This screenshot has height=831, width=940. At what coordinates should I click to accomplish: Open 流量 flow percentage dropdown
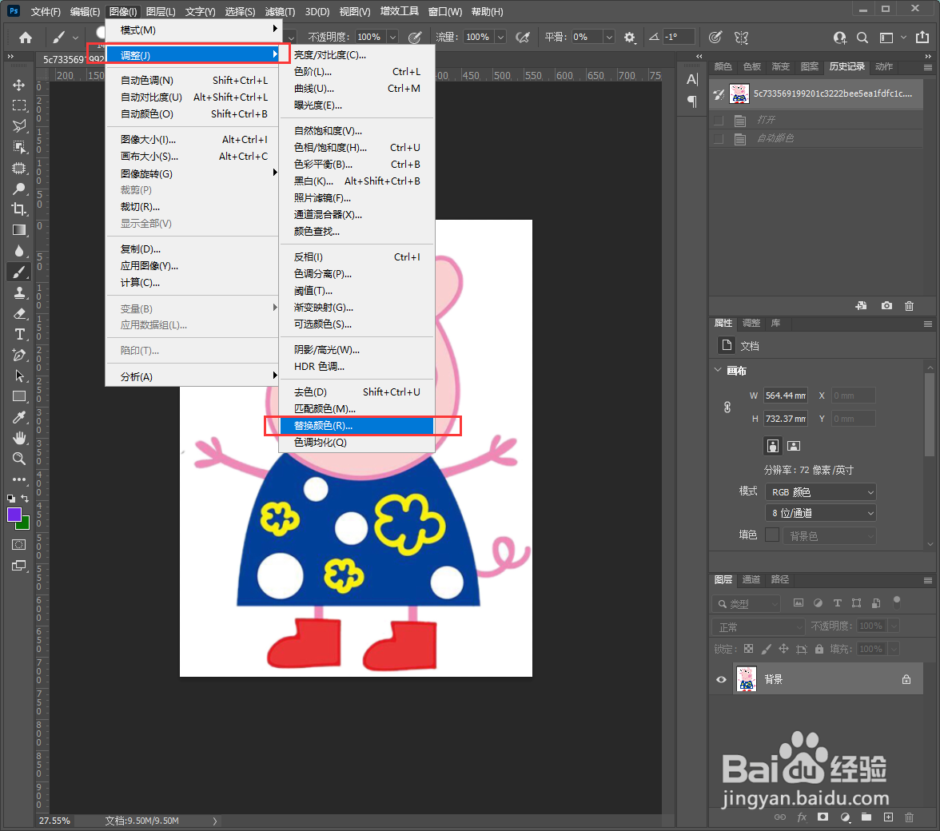click(x=500, y=37)
